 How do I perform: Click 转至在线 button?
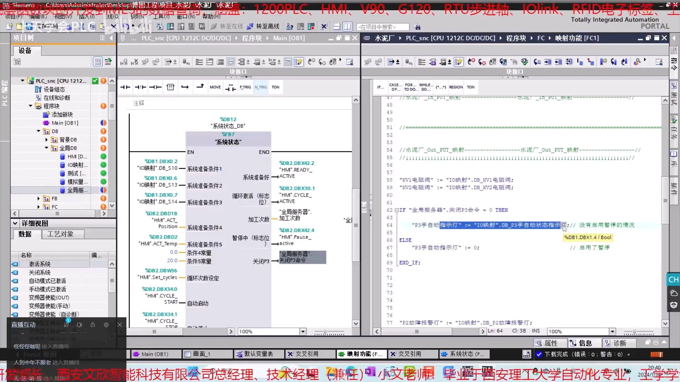coord(227,27)
